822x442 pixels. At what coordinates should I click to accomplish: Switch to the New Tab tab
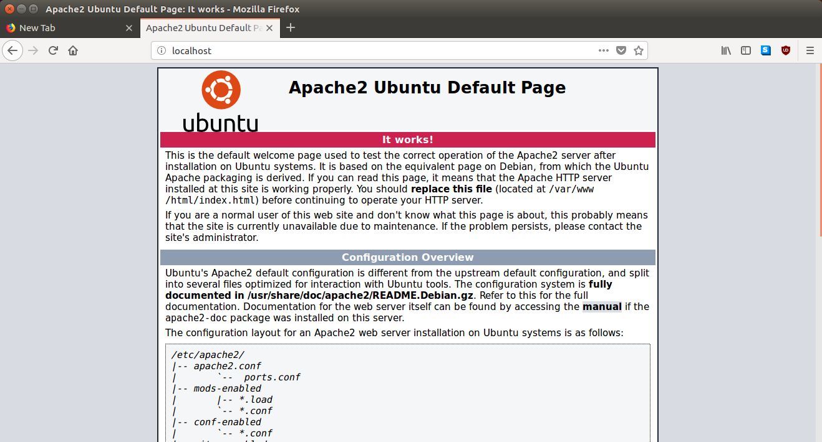point(70,28)
